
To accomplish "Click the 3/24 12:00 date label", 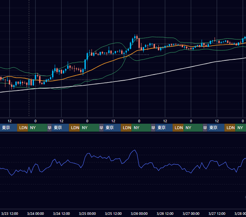I will 61,213.
